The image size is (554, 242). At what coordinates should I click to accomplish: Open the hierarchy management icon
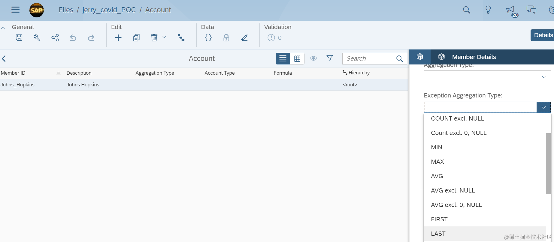point(181,37)
